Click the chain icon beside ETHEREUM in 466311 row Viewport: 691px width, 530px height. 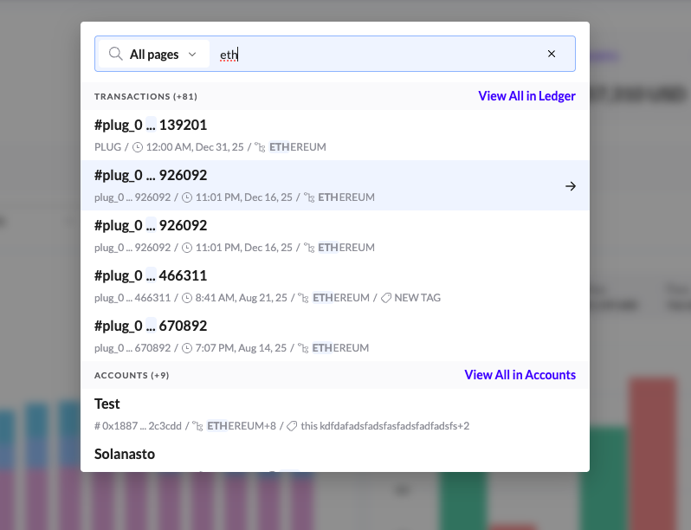pyautogui.click(x=302, y=298)
